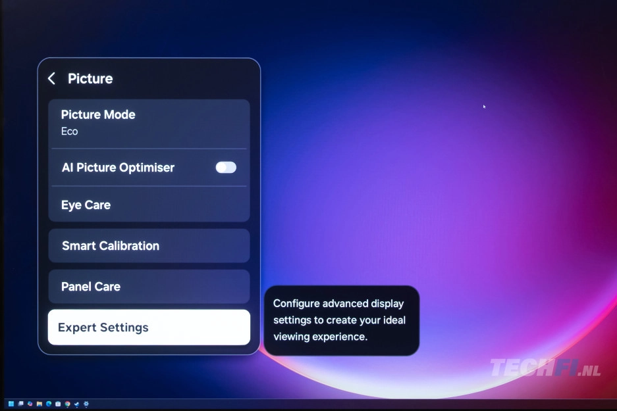Open the Windows Start menu
617x411 pixels.
tap(11, 404)
